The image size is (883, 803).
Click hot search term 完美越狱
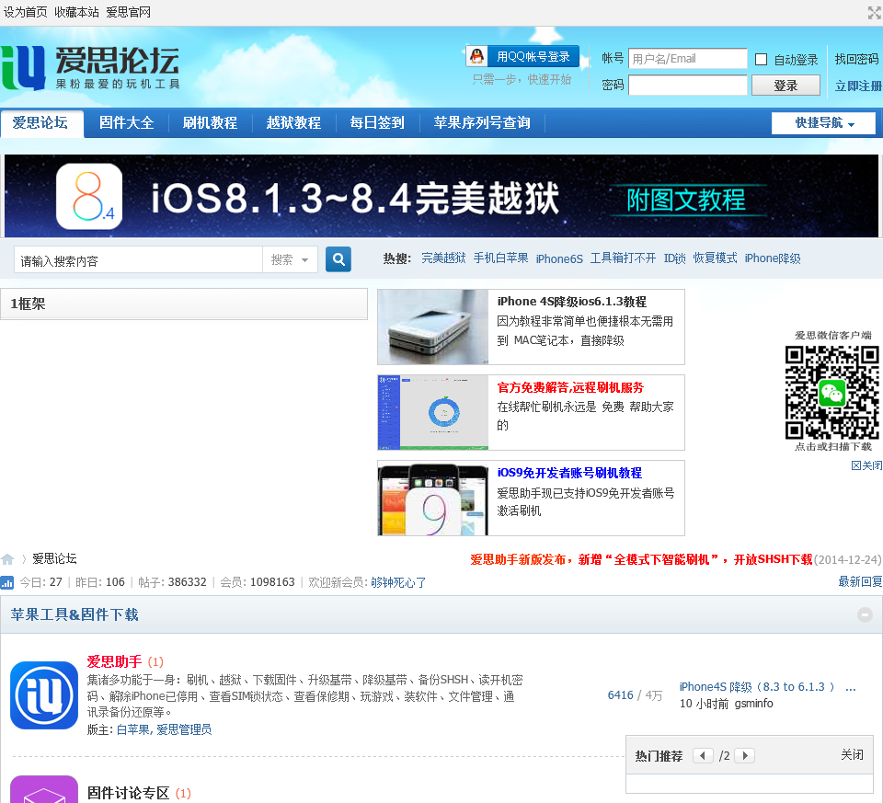point(443,258)
